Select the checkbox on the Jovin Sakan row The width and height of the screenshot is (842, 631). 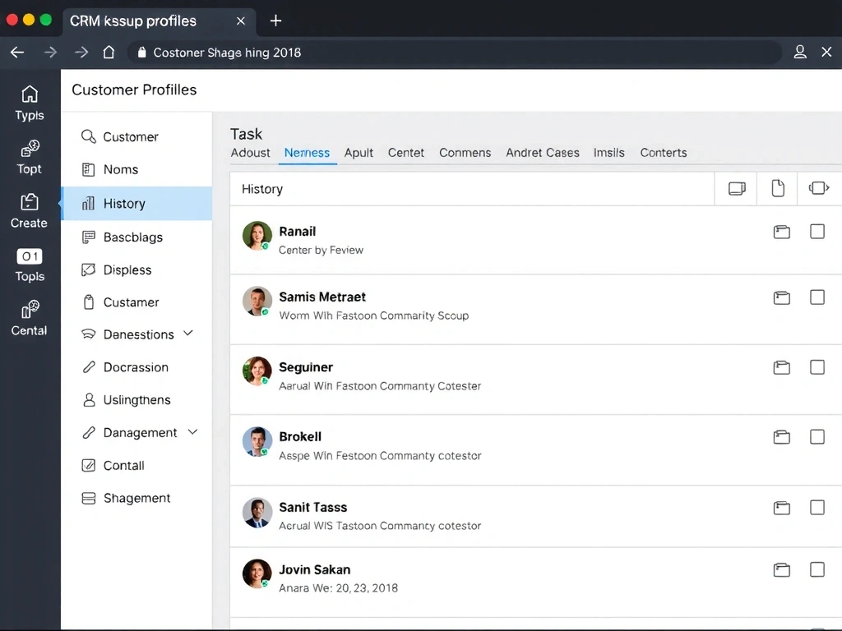click(817, 569)
